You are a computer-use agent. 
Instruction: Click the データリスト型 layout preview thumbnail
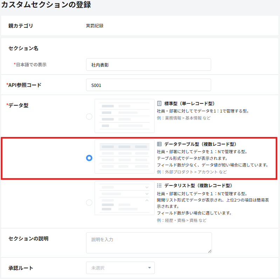pos(124,198)
